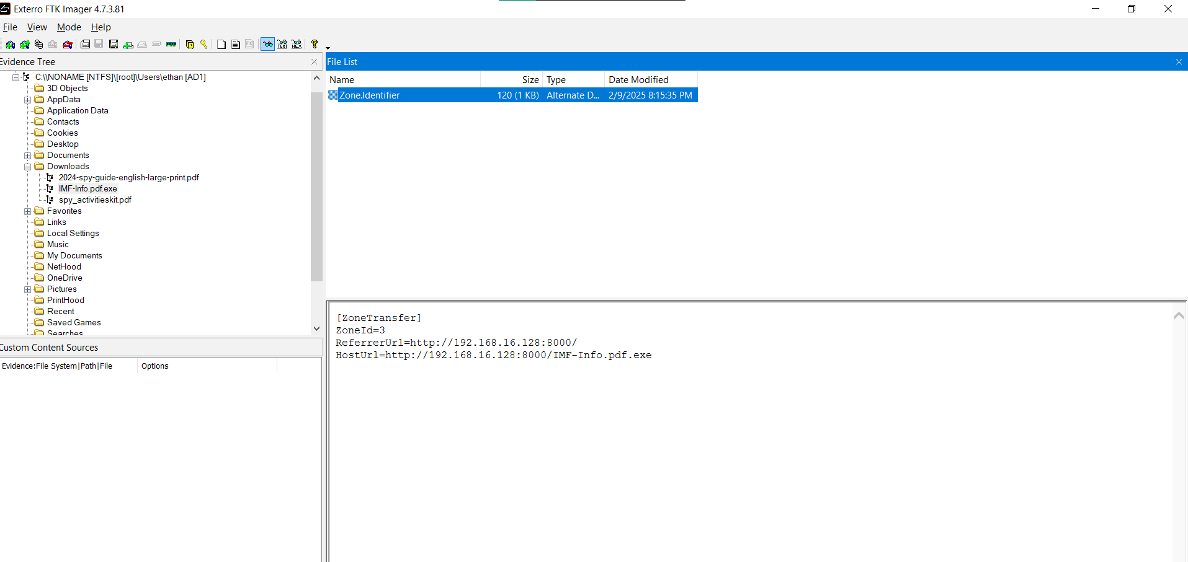Open the Image Mounting tool

point(38,44)
